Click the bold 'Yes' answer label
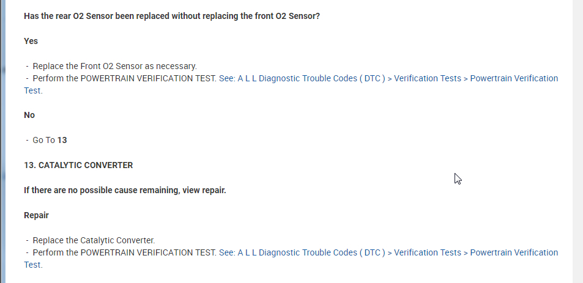The image size is (583, 283). coord(31,41)
